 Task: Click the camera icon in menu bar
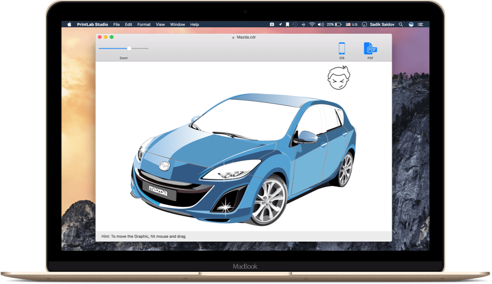(271, 24)
